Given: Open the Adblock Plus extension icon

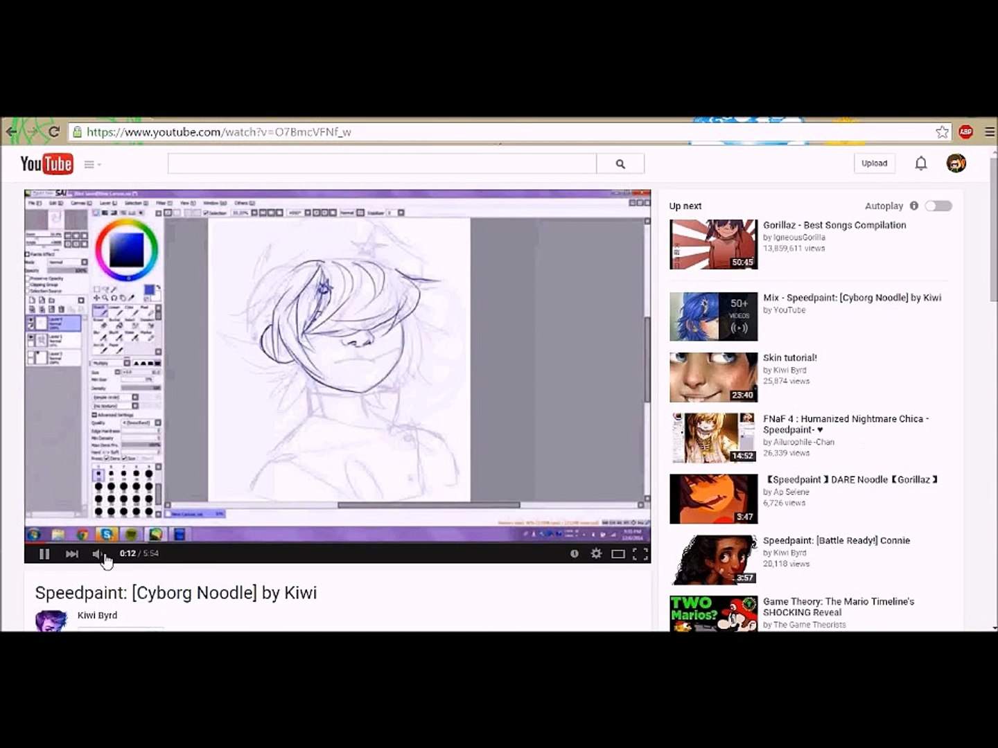Looking at the screenshot, I should point(965,132).
